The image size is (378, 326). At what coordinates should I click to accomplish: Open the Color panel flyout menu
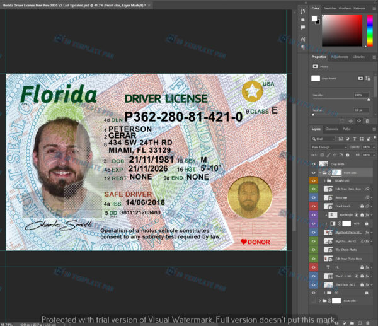click(374, 8)
